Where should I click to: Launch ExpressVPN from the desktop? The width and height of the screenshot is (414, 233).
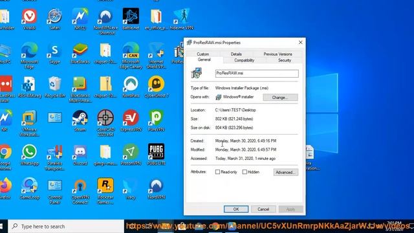(131, 121)
